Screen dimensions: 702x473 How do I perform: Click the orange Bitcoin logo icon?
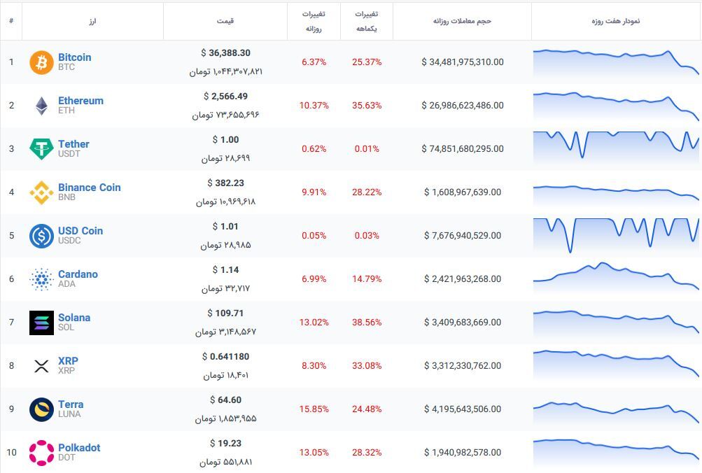41,62
